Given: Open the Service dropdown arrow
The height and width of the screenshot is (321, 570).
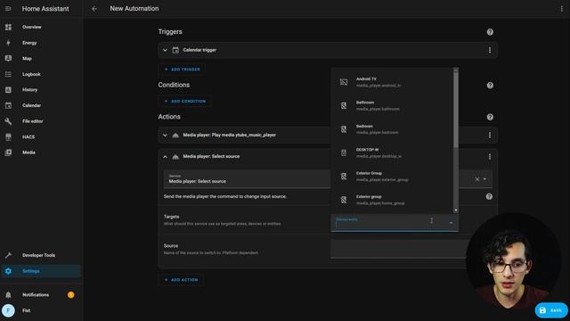Looking at the screenshot, I should [484, 179].
